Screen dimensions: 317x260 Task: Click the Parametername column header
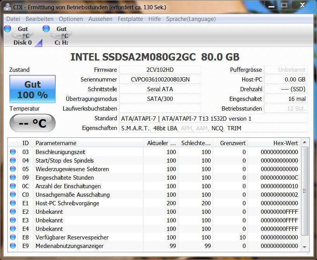click(x=88, y=143)
